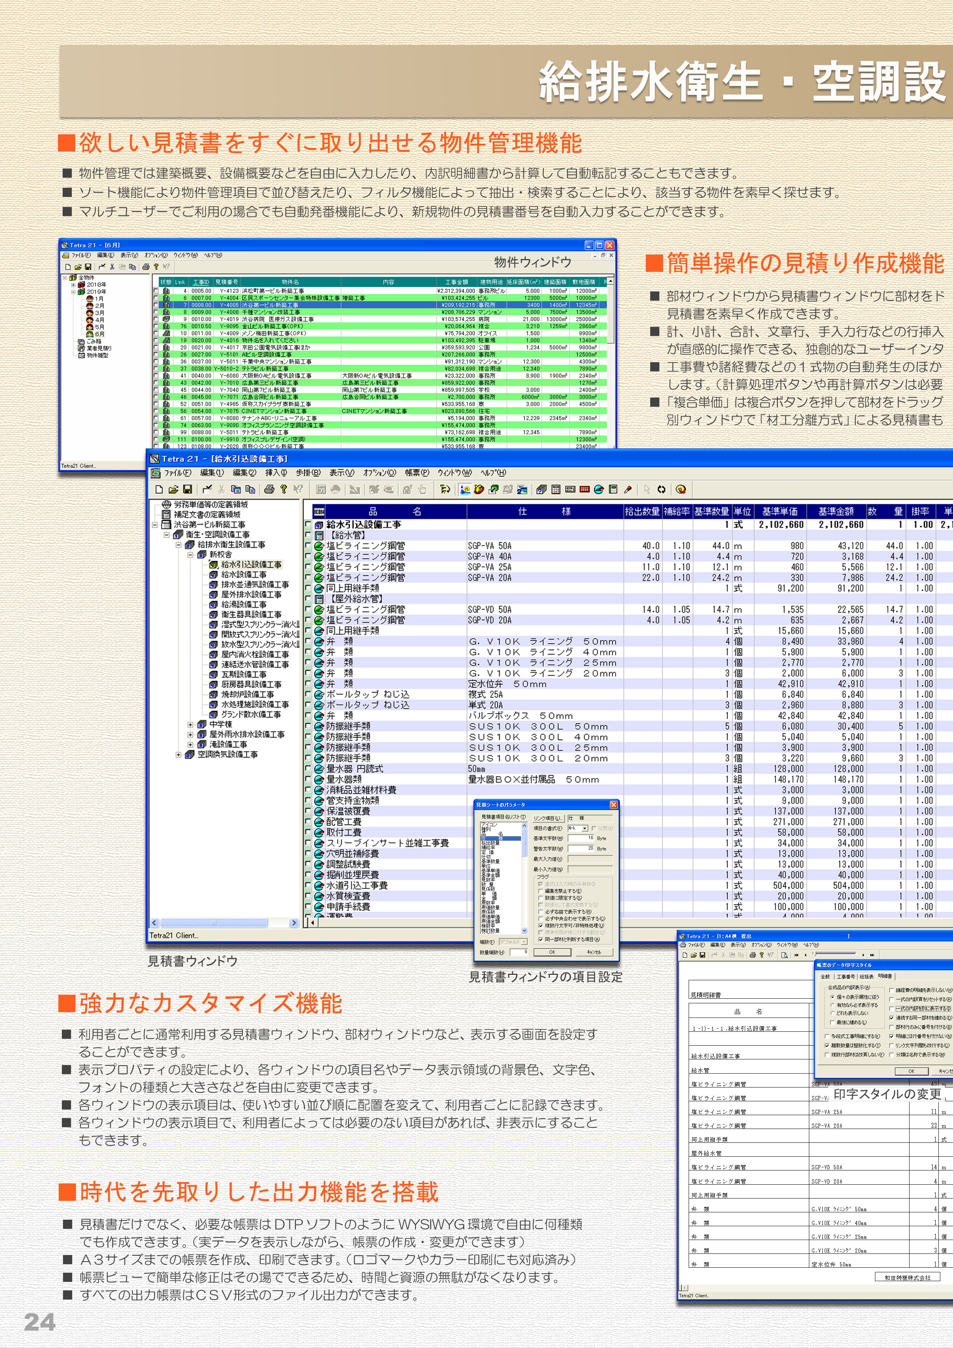Click the printer icon in estimate toolbar
The width and height of the screenshot is (953, 1348).
269,490
